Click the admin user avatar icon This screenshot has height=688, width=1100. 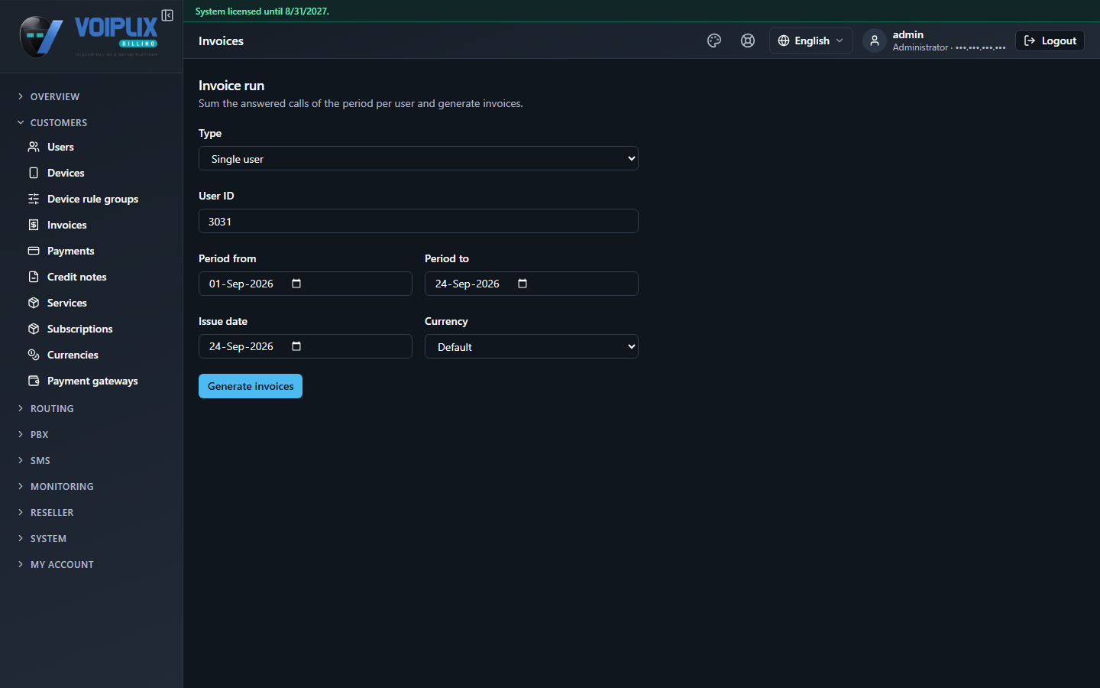pos(875,41)
